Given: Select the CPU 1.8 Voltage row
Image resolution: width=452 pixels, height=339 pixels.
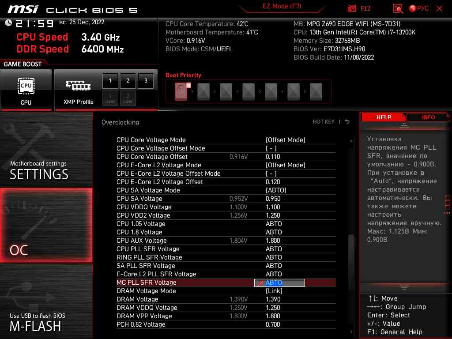Looking at the screenshot, I should tap(226, 232).
